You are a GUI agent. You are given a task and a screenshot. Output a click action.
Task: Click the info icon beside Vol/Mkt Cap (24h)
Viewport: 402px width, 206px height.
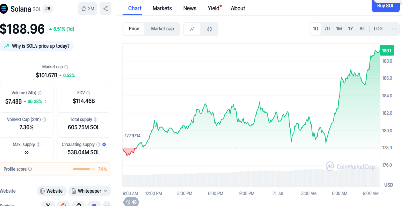pyautogui.click(x=44, y=119)
